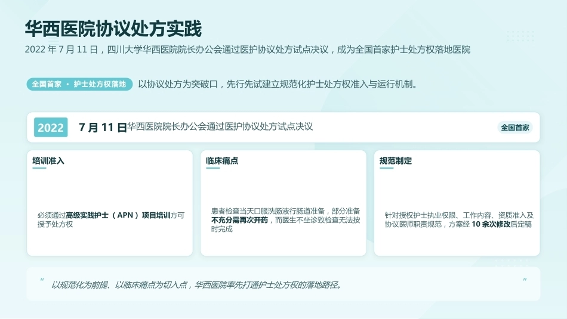Click timeline text 华西医院院长办公会通过医护协议处方试点决议
567x319 pixels.
coord(220,126)
